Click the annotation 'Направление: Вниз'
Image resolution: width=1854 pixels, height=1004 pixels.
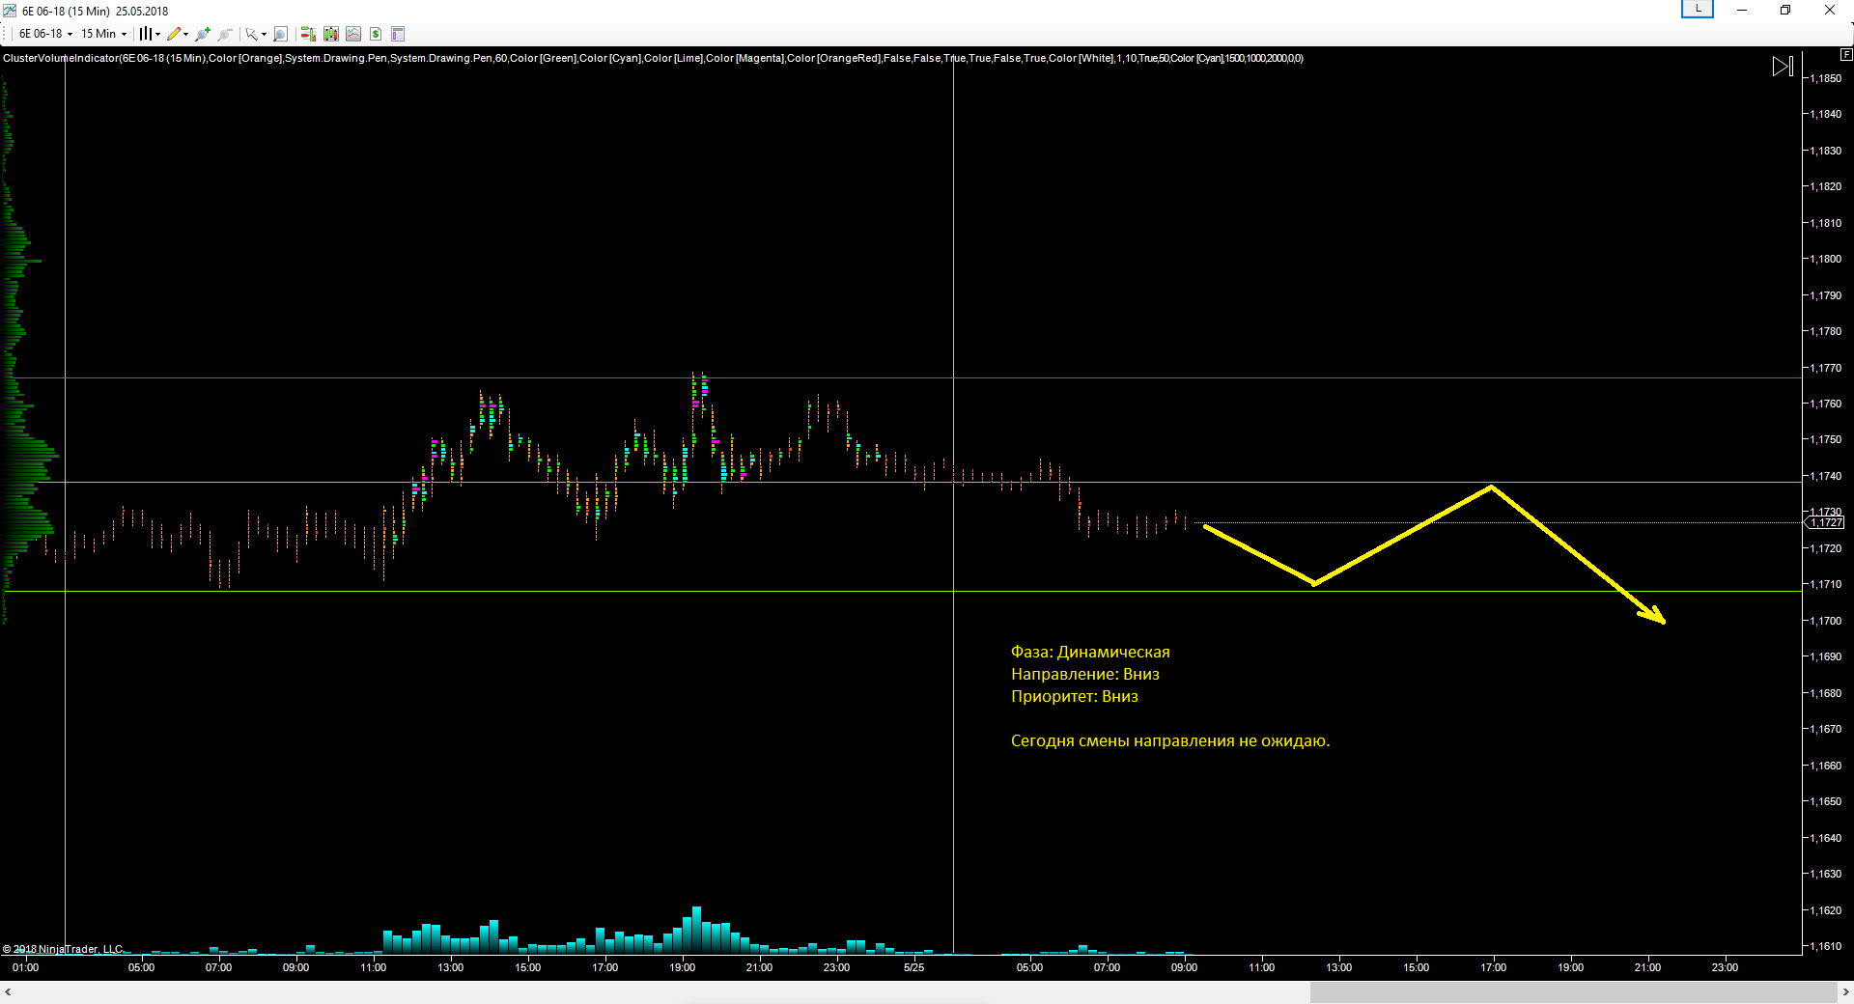(x=1085, y=674)
